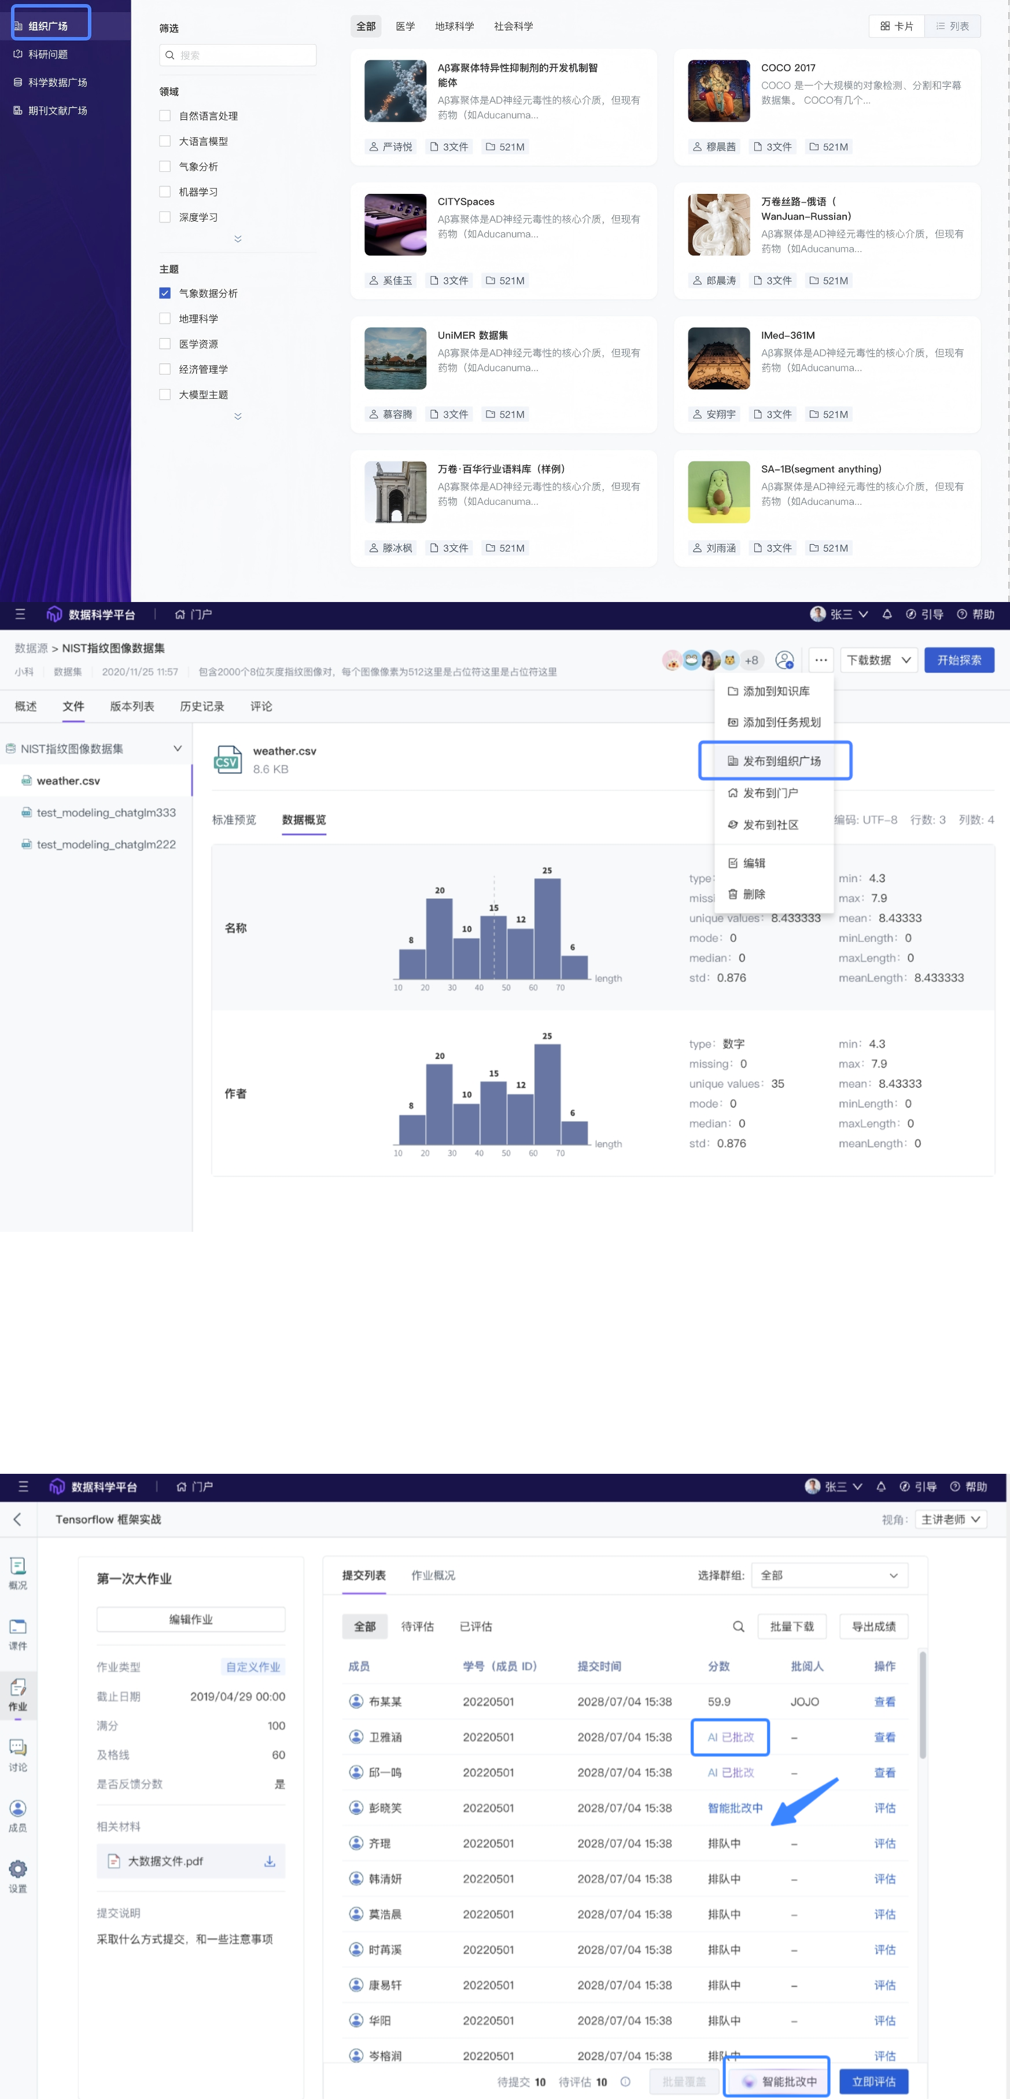Switch to the 版本列表 tab
This screenshot has height=2099, width=1010.
coord(132,706)
